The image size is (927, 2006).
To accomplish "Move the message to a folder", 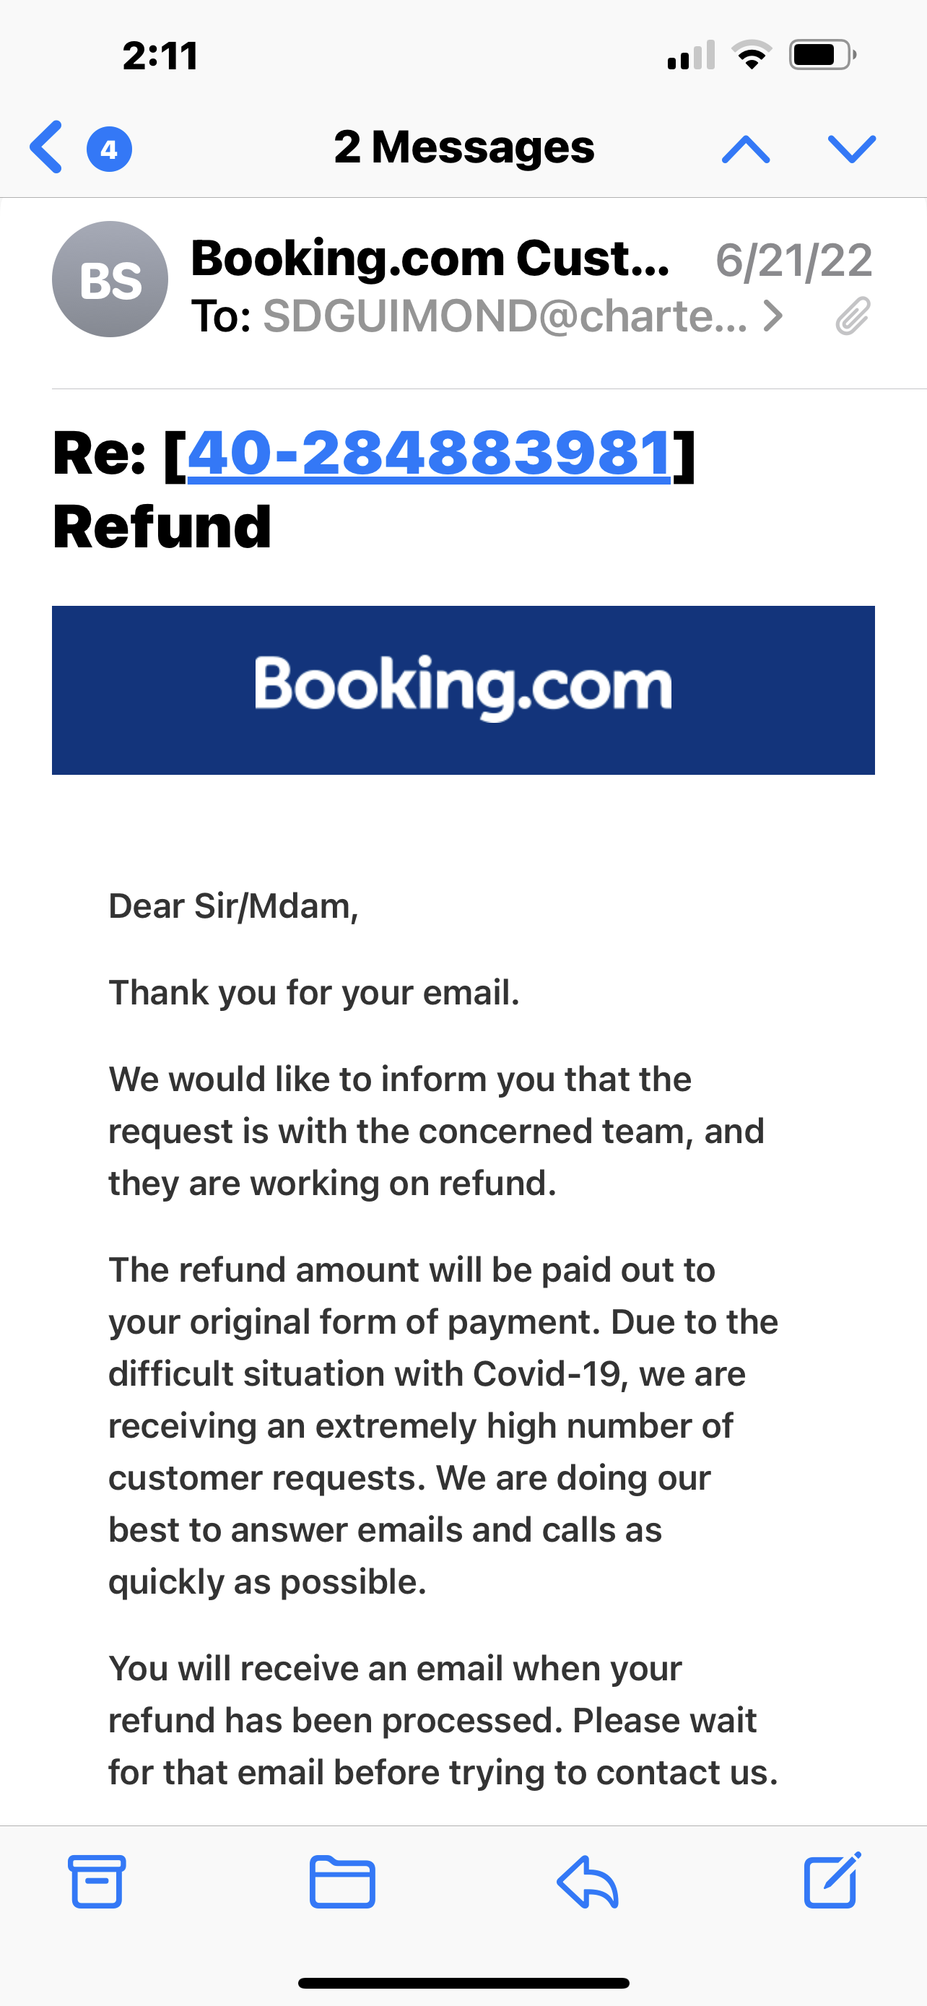I will click(341, 1884).
